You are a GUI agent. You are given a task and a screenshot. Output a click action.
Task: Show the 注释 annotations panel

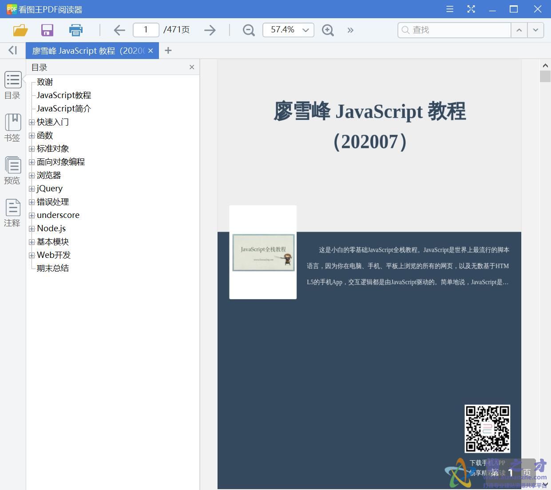point(12,211)
